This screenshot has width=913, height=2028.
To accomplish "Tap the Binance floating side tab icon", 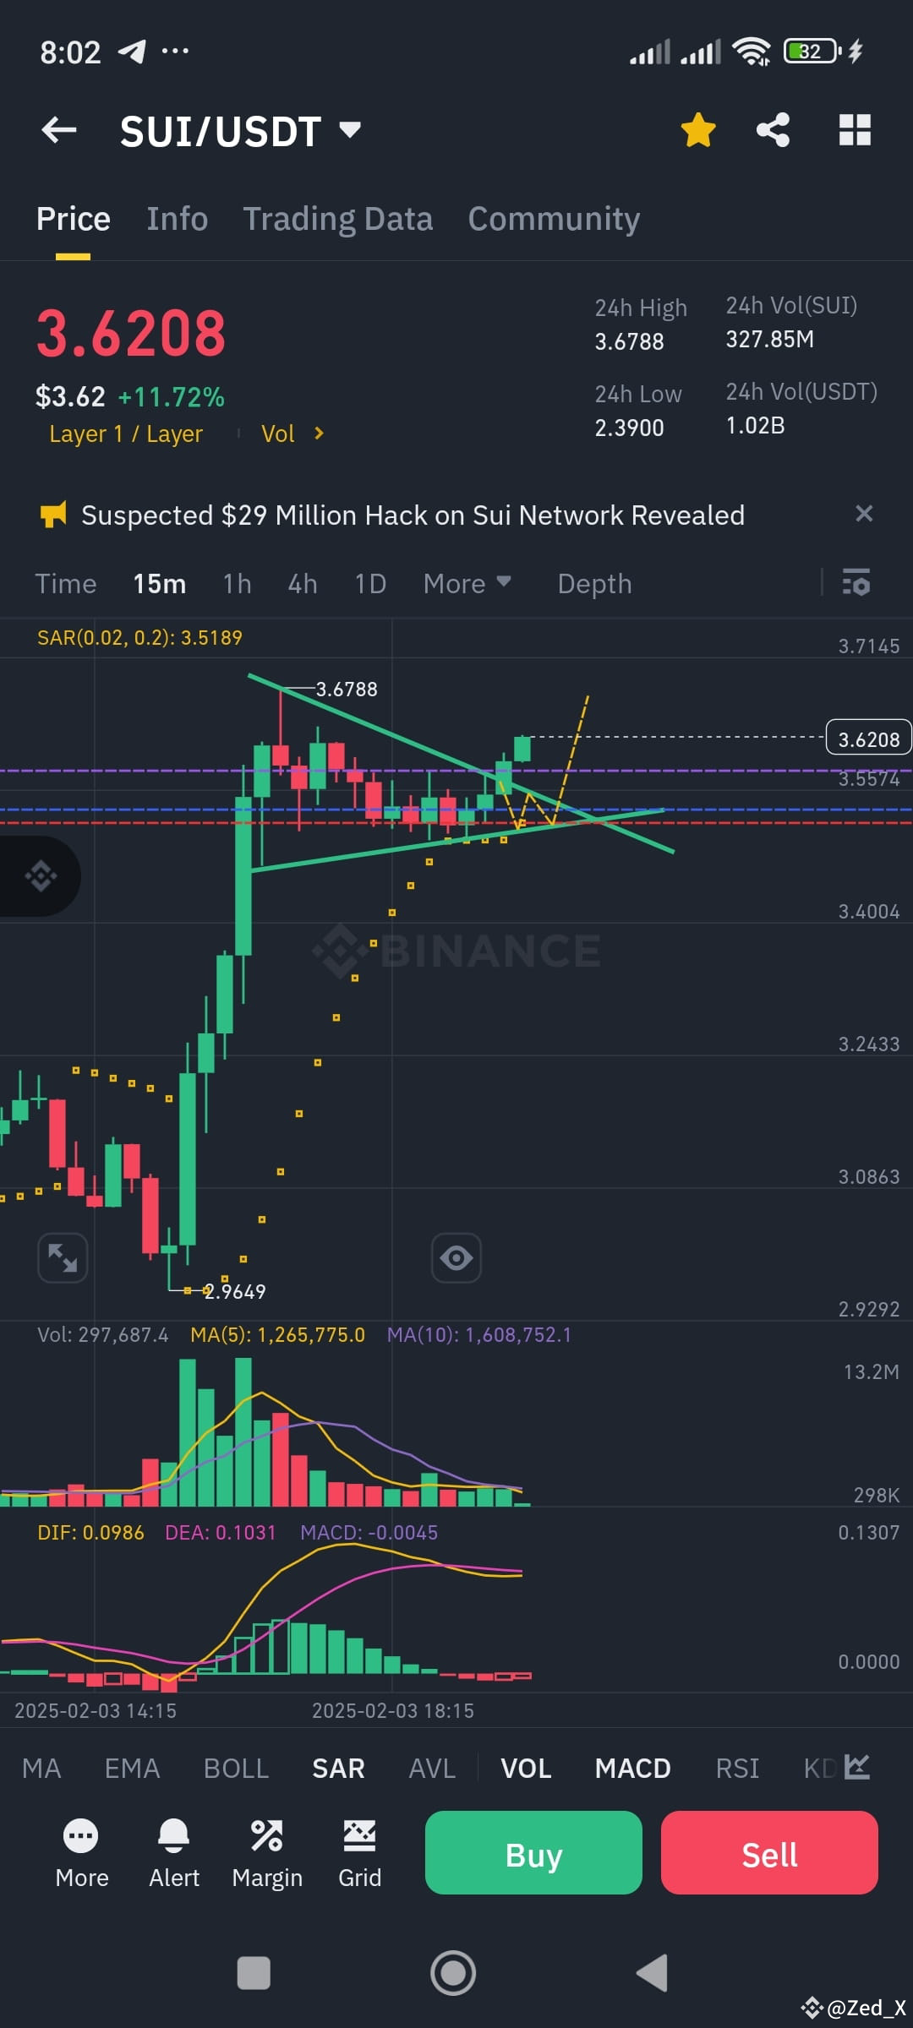I will tap(40, 876).
